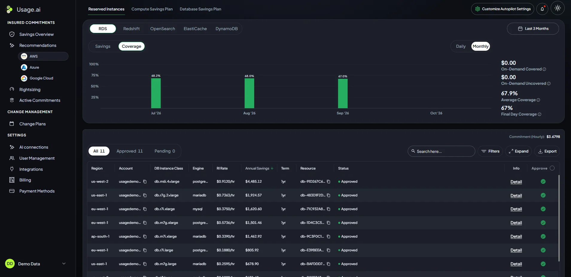Screen dimensions: 571x277
Task: Click Usage.ai logo
Action: [23, 10]
